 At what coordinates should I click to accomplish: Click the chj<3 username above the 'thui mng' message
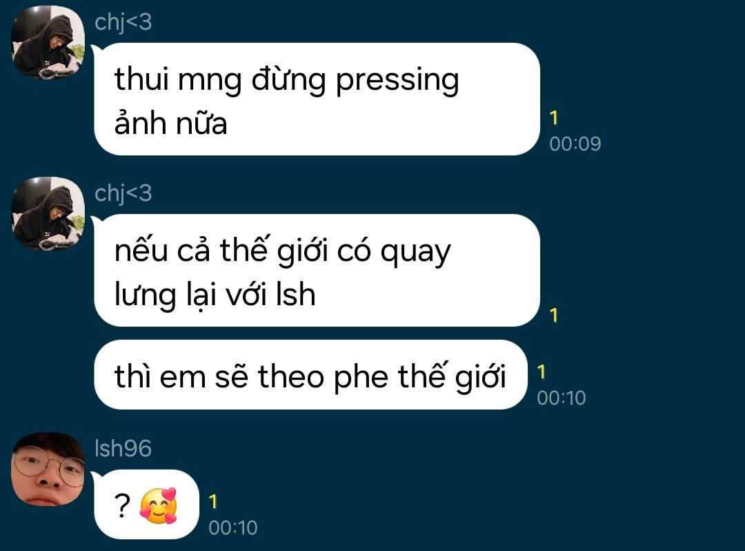(x=123, y=22)
